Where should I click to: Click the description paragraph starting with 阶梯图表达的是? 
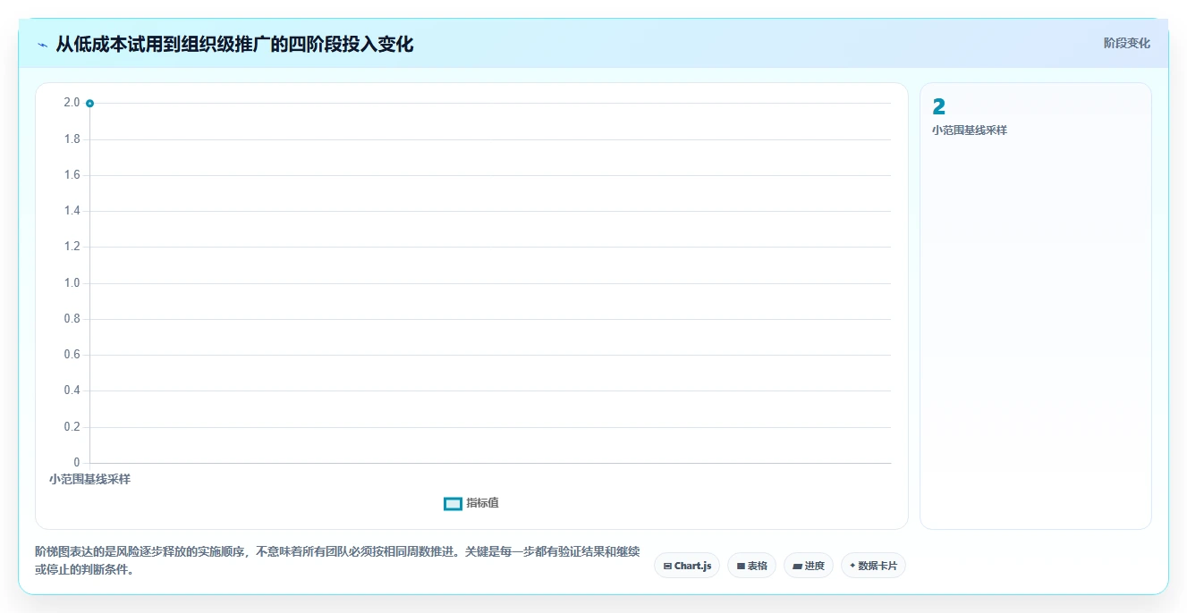click(337, 561)
